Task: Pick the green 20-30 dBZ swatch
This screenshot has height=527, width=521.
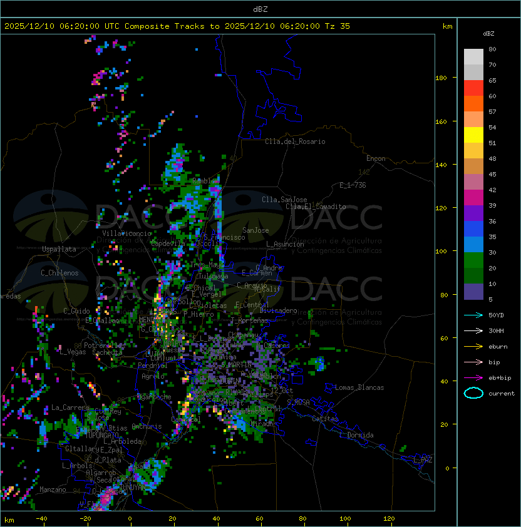Action: click(x=473, y=260)
